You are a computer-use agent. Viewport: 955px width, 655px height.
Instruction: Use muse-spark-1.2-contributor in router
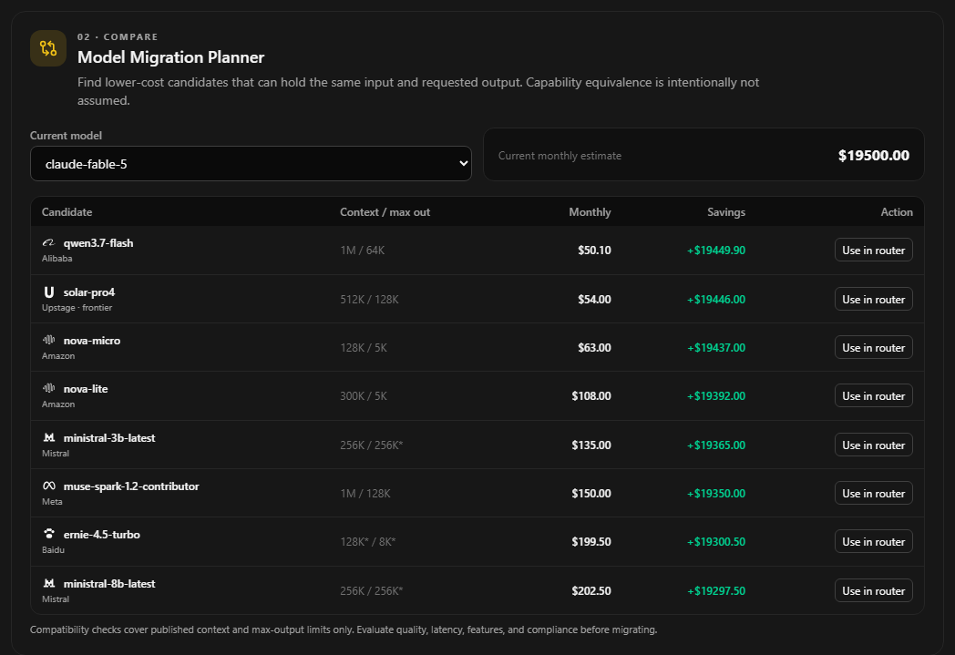[x=873, y=493]
